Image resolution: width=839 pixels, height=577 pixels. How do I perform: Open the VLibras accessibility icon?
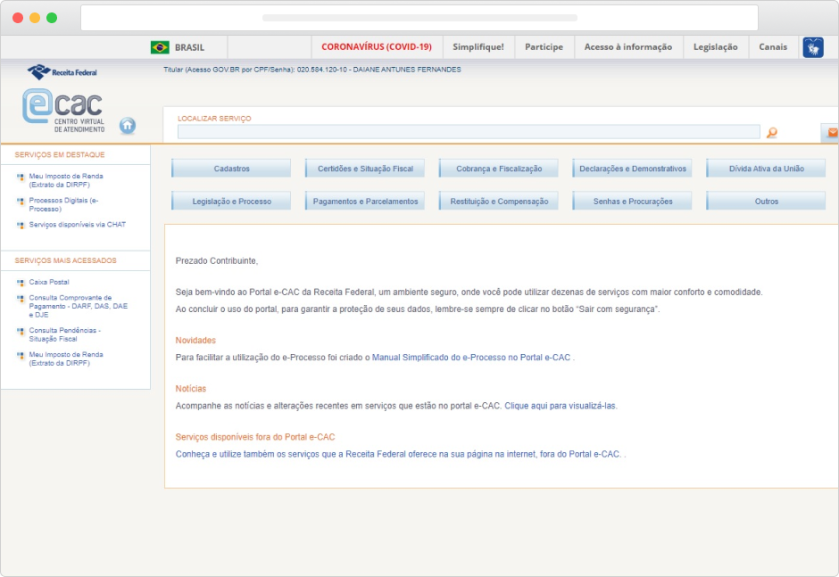click(x=813, y=47)
